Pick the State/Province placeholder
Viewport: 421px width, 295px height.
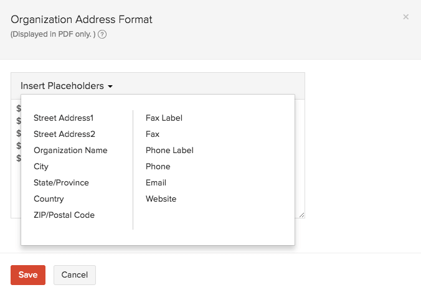coord(61,182)
